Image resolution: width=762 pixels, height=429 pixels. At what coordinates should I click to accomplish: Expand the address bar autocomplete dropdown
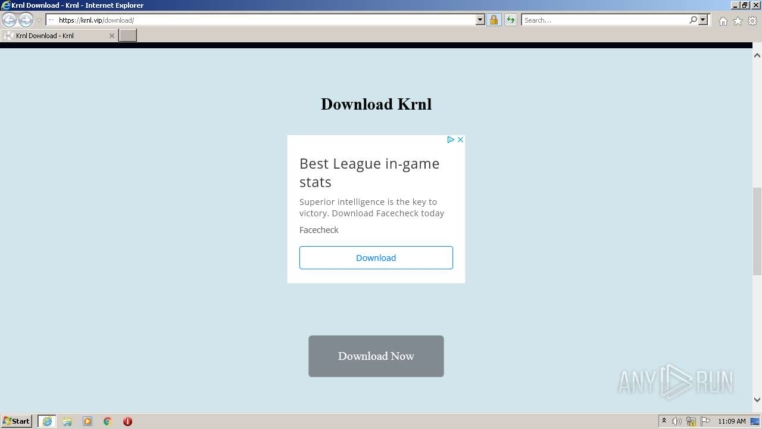point(480,20)
